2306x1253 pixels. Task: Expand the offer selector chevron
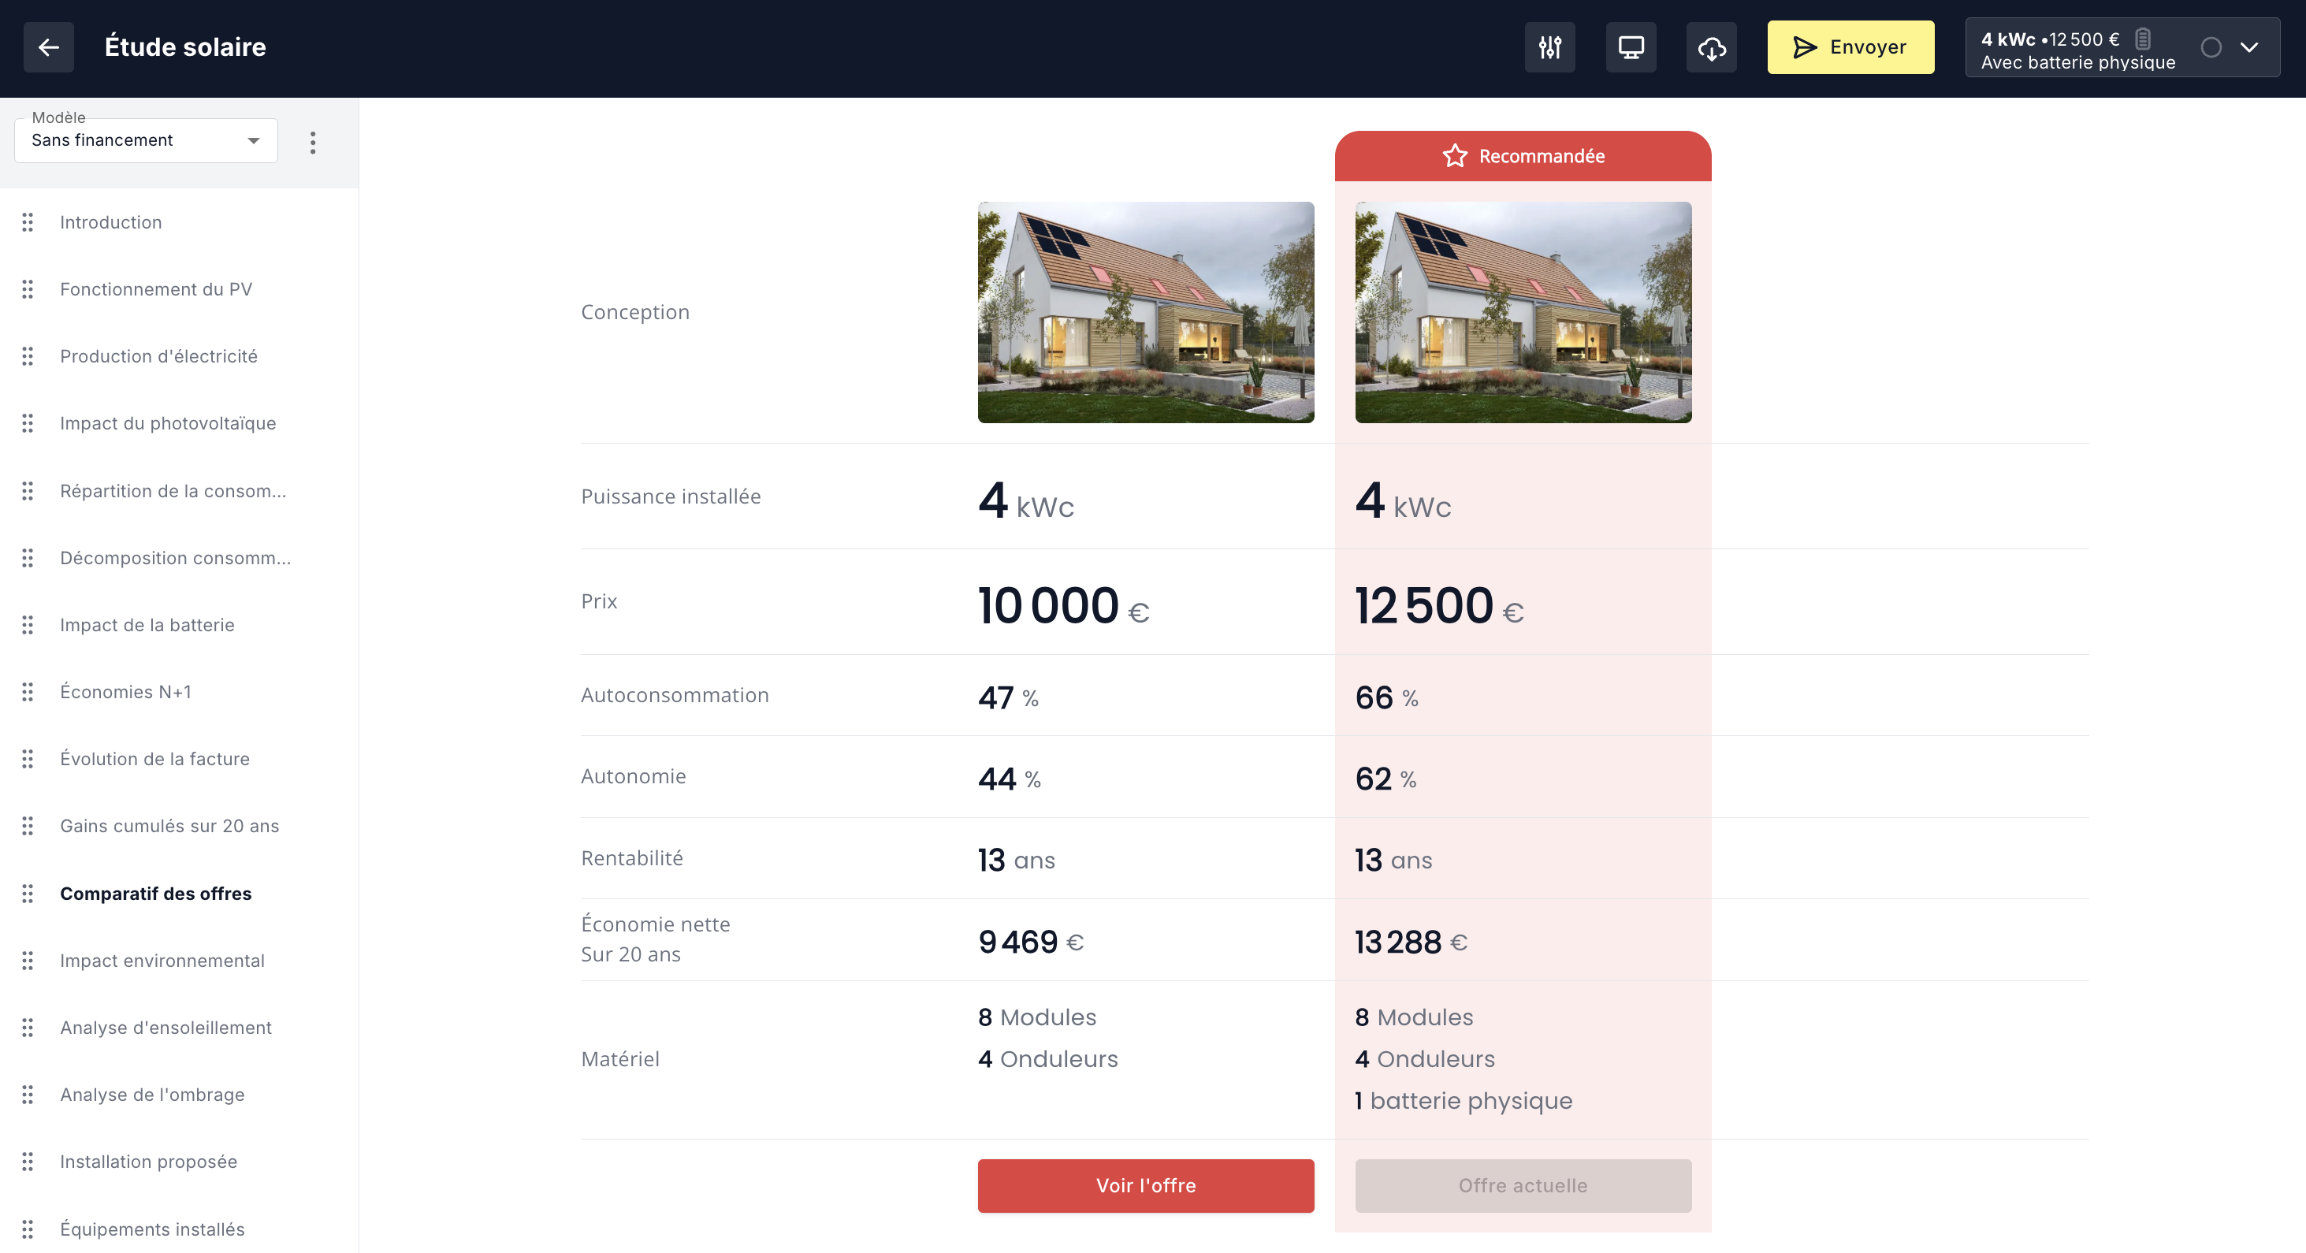[x=2248, y=47]
